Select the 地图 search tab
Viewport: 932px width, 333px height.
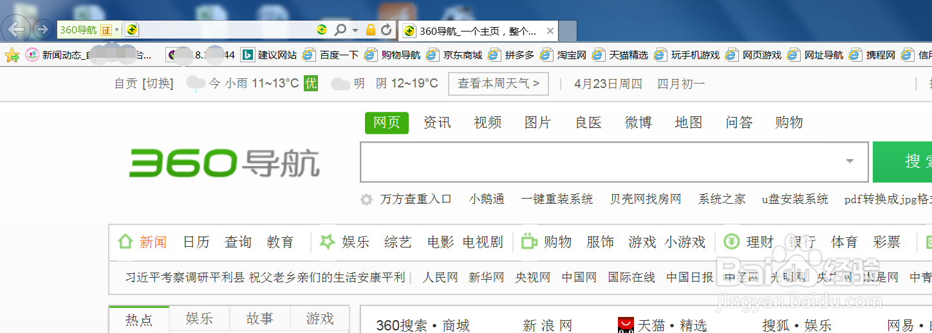(689, 122)
